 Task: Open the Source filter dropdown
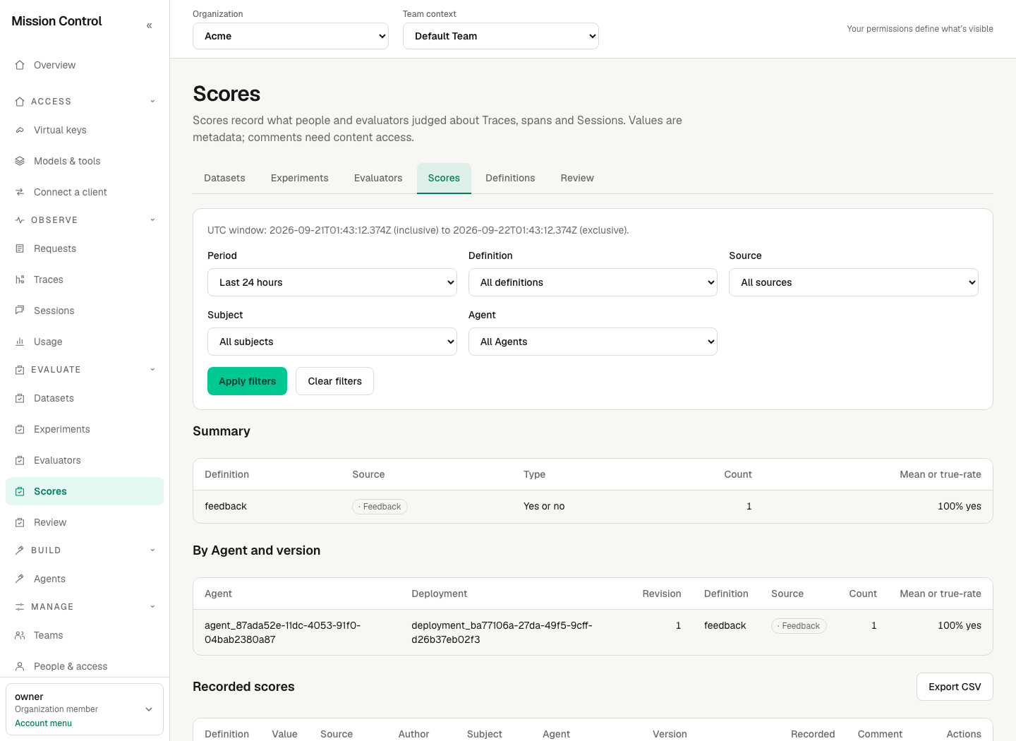pyautogui.click(x=854, y=282)
